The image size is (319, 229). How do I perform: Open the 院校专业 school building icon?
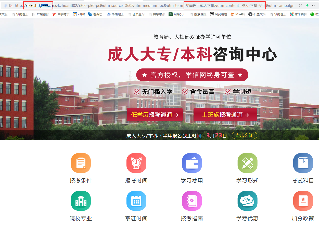pos(81,201)
